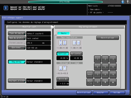Click the -10.0~+10.0 range label
The image size is (131, 98).
(x=62, y=73)
